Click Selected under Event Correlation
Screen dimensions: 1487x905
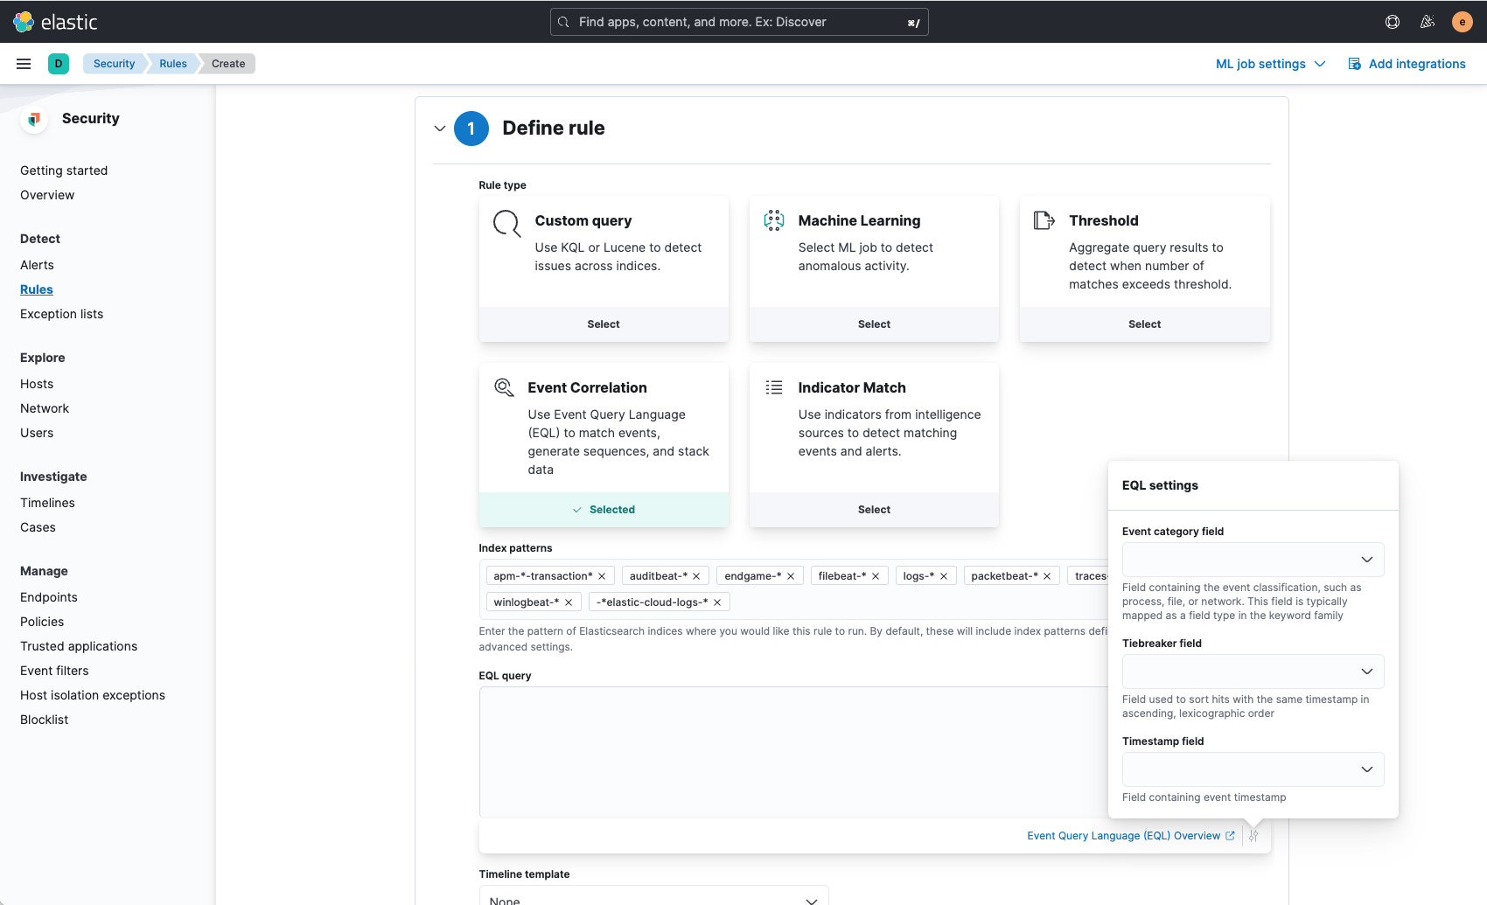click(x=604, y=510)
